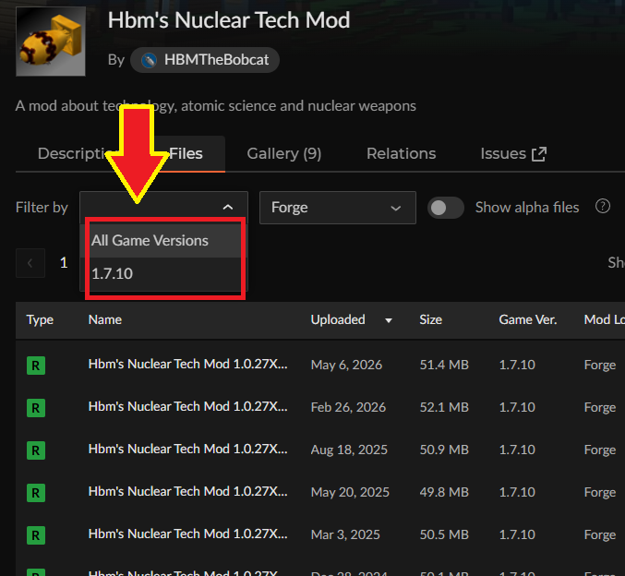Screen dimensions: 625x576
Task: Open the file uploaded May 6, 2026
Action: (x=187, y=365)
